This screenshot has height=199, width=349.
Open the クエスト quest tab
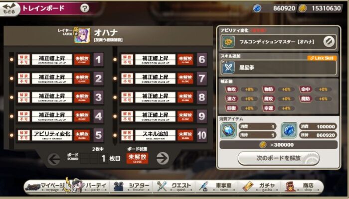pos(174,187)
